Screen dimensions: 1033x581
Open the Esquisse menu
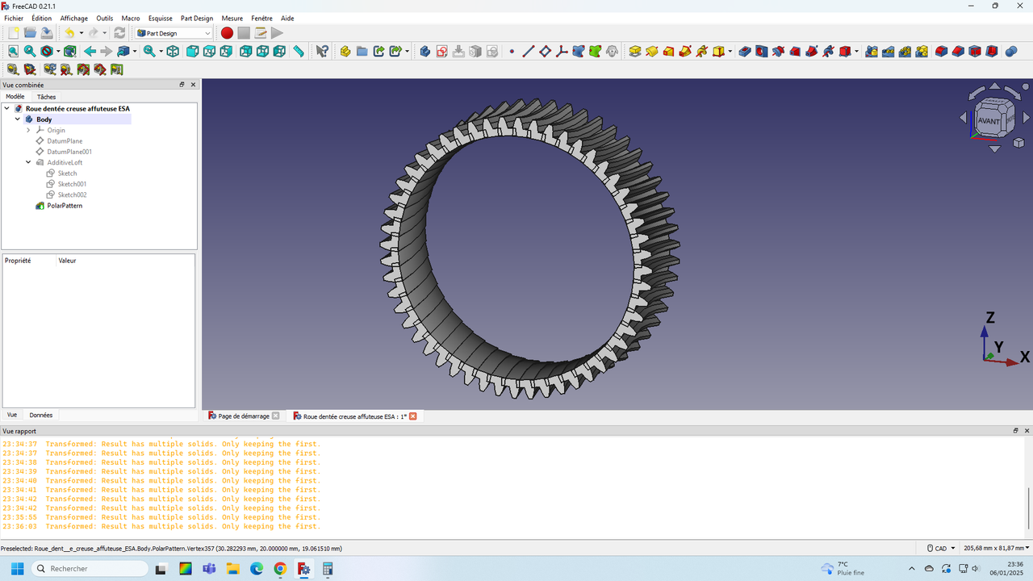pos(161,18)
